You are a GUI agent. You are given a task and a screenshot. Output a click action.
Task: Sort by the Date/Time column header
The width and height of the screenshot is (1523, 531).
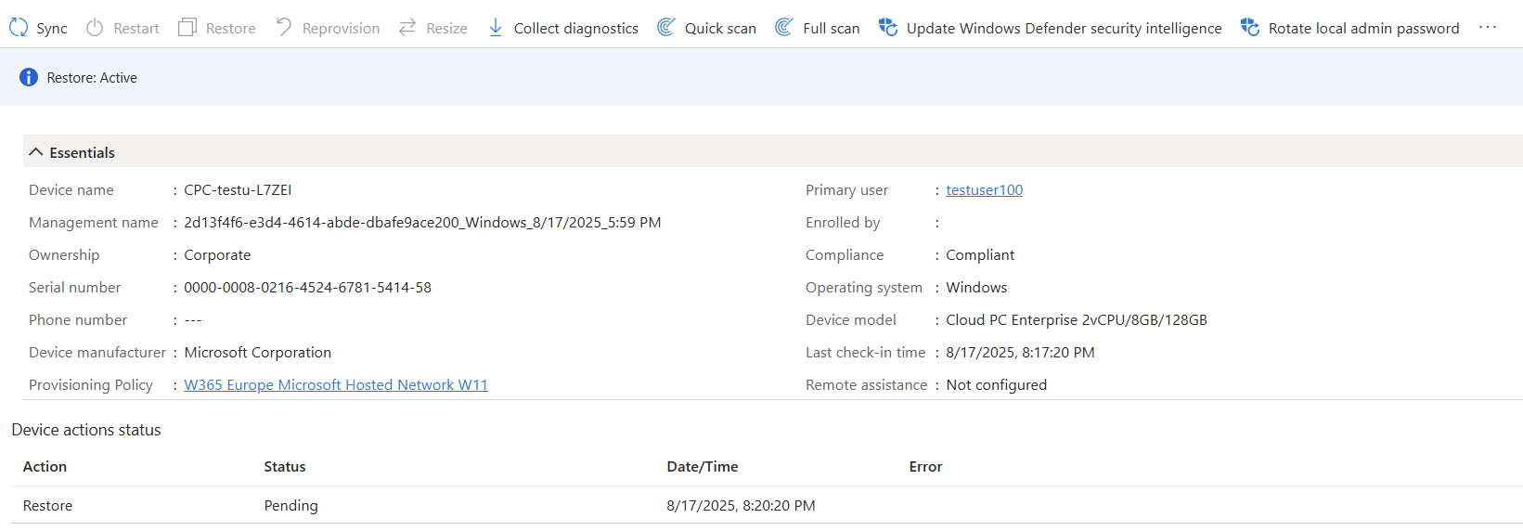(x=703, y=467)
